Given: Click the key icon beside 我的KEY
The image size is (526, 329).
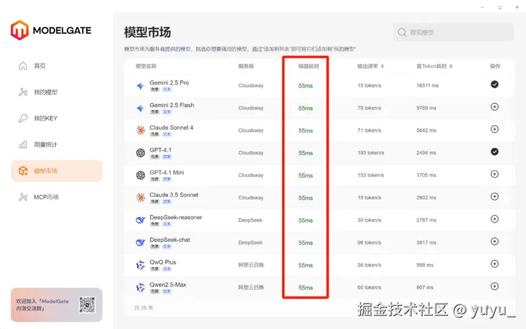Looking at the screenshot, I should click(x=23, y=118).
